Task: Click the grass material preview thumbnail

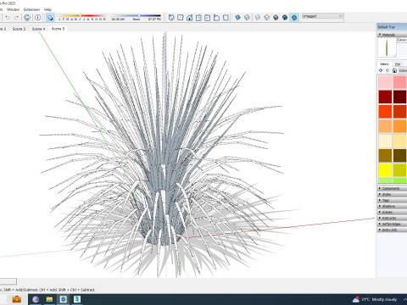Action: coord(387,47)
